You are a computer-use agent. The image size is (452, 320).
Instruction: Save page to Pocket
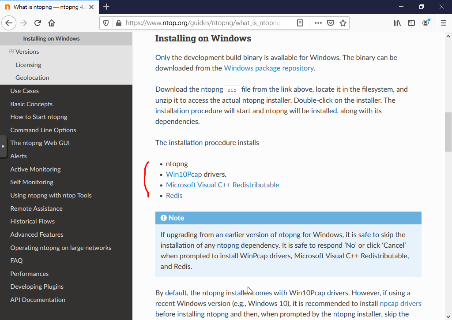(x=331, y=23)
